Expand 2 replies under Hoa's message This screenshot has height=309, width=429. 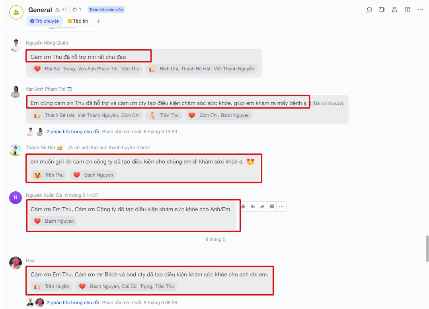(72, 303)
